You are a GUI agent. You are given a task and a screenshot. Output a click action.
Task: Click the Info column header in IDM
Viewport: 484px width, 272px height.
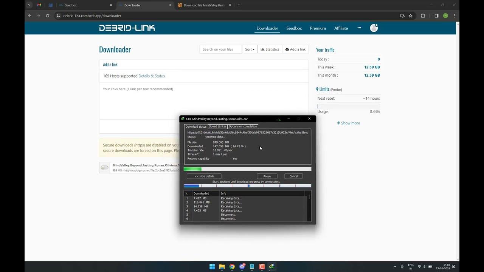(262, 193)
